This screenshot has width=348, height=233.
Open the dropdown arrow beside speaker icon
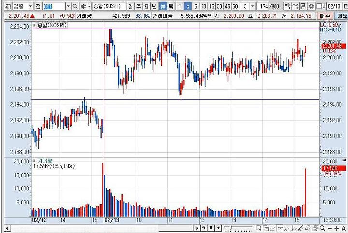click(89, 6)
